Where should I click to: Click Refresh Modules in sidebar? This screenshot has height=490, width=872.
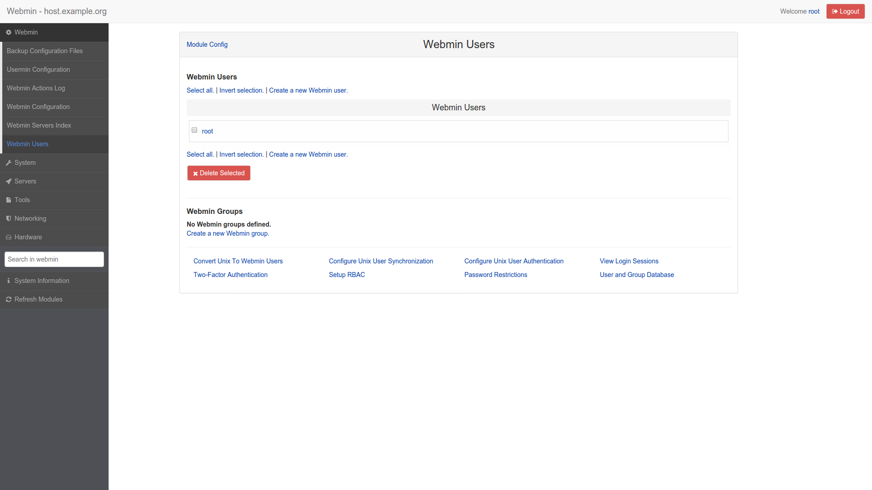click(x=54, y=299)
